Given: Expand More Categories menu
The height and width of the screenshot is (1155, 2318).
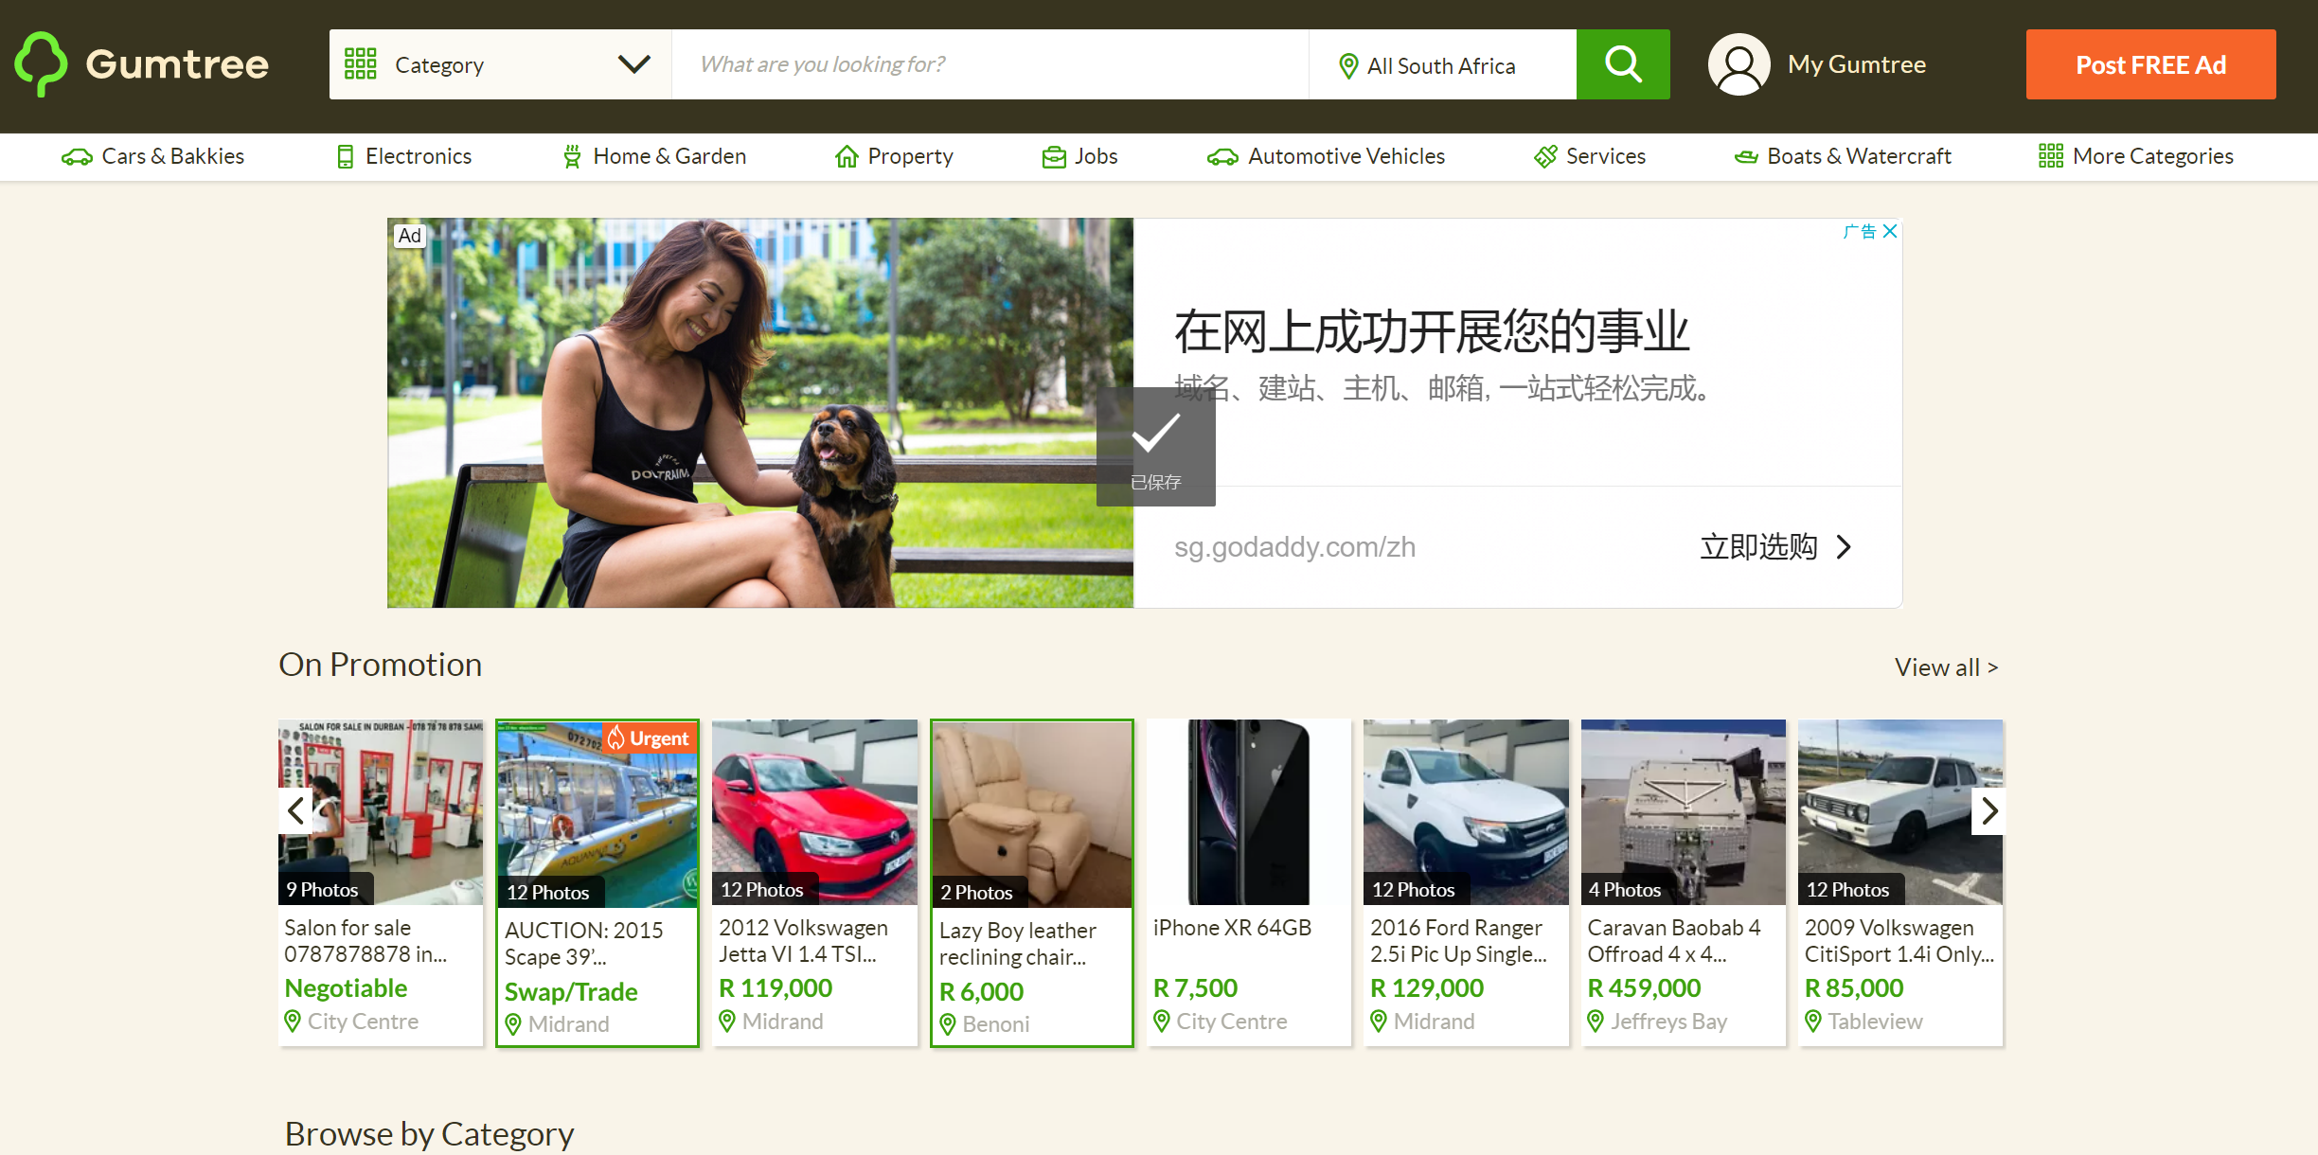Looking at the screenshot, I should tap(2136, 157).
